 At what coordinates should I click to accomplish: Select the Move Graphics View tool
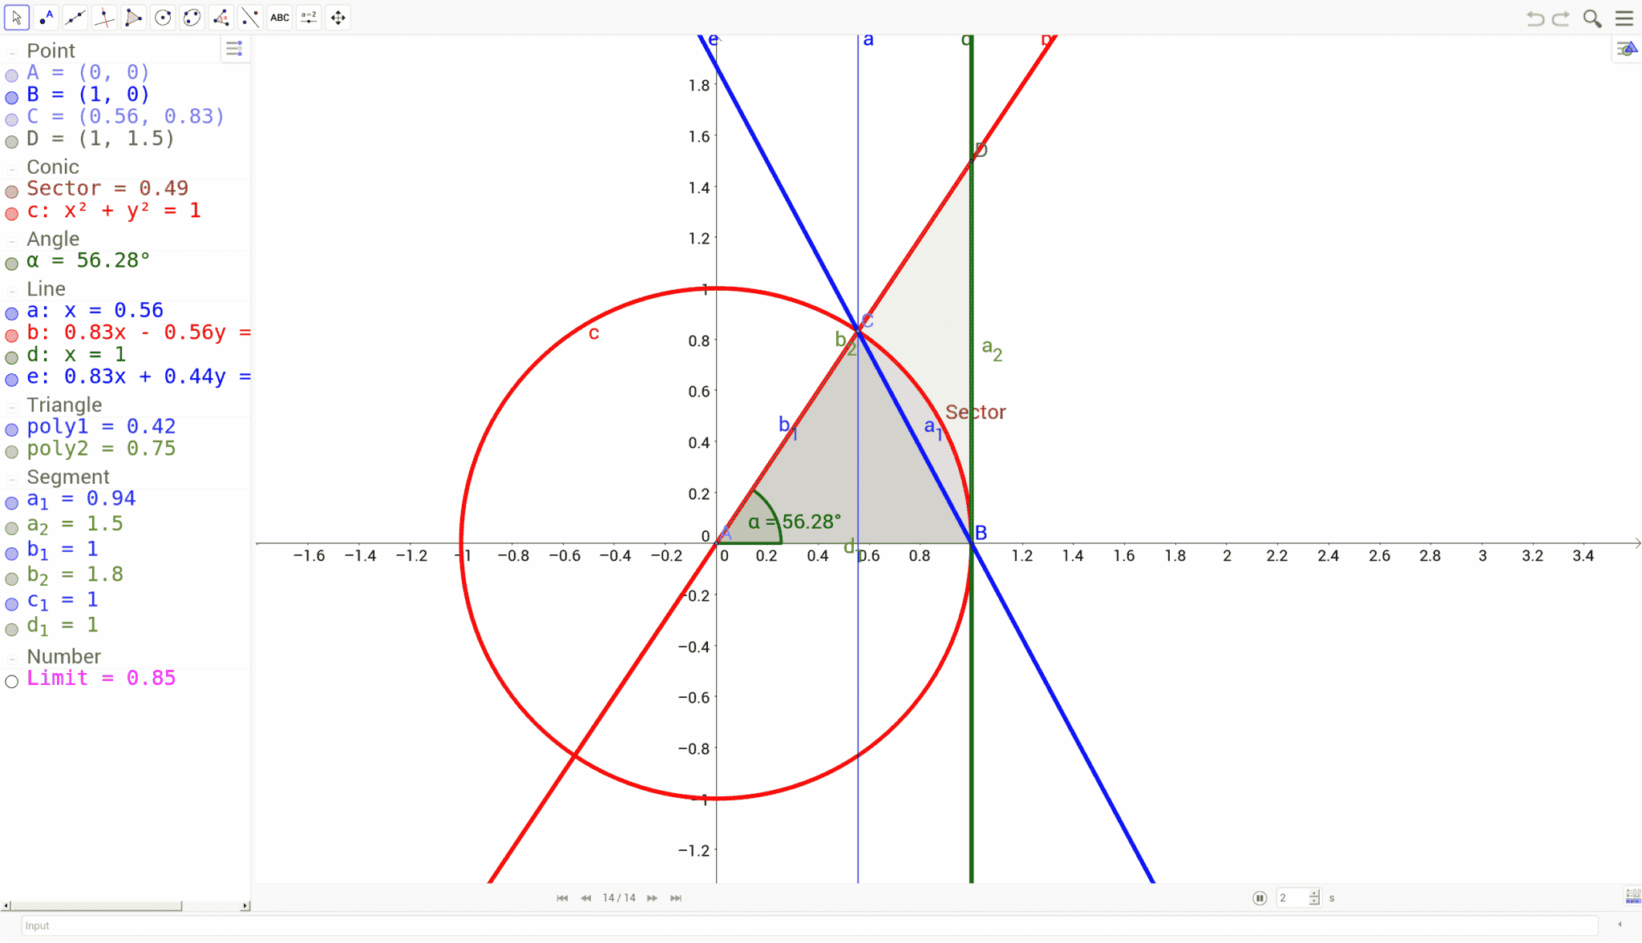338,17
